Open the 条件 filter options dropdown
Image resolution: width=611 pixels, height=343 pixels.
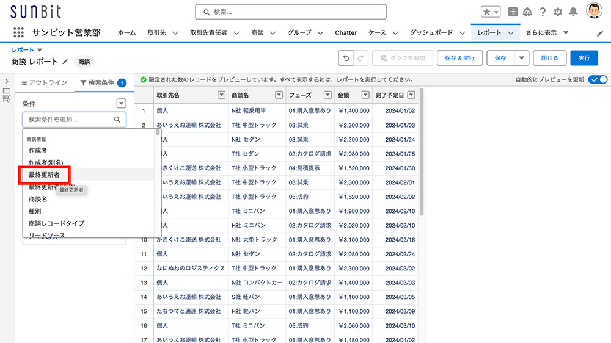[121, 103]
